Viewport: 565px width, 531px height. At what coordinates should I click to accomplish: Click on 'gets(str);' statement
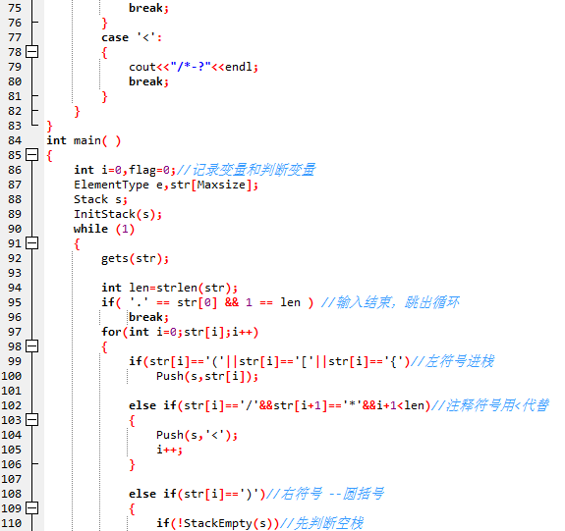[136, 258]
